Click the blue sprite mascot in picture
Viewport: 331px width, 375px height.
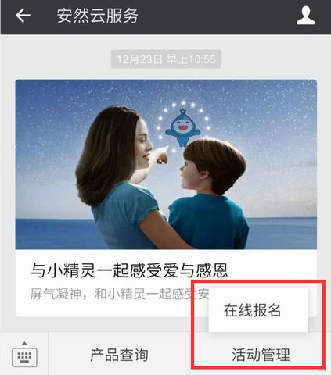pyautogui.click(x=183, y=127)
